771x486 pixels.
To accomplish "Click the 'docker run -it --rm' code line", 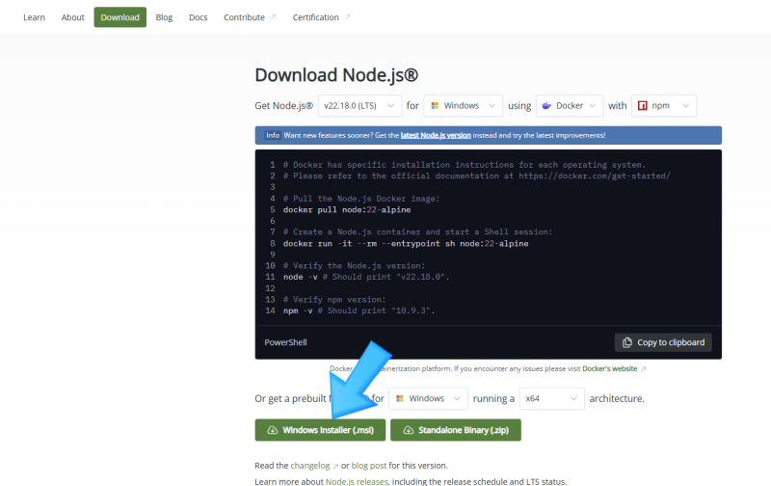I will click(x=406, y=244).
